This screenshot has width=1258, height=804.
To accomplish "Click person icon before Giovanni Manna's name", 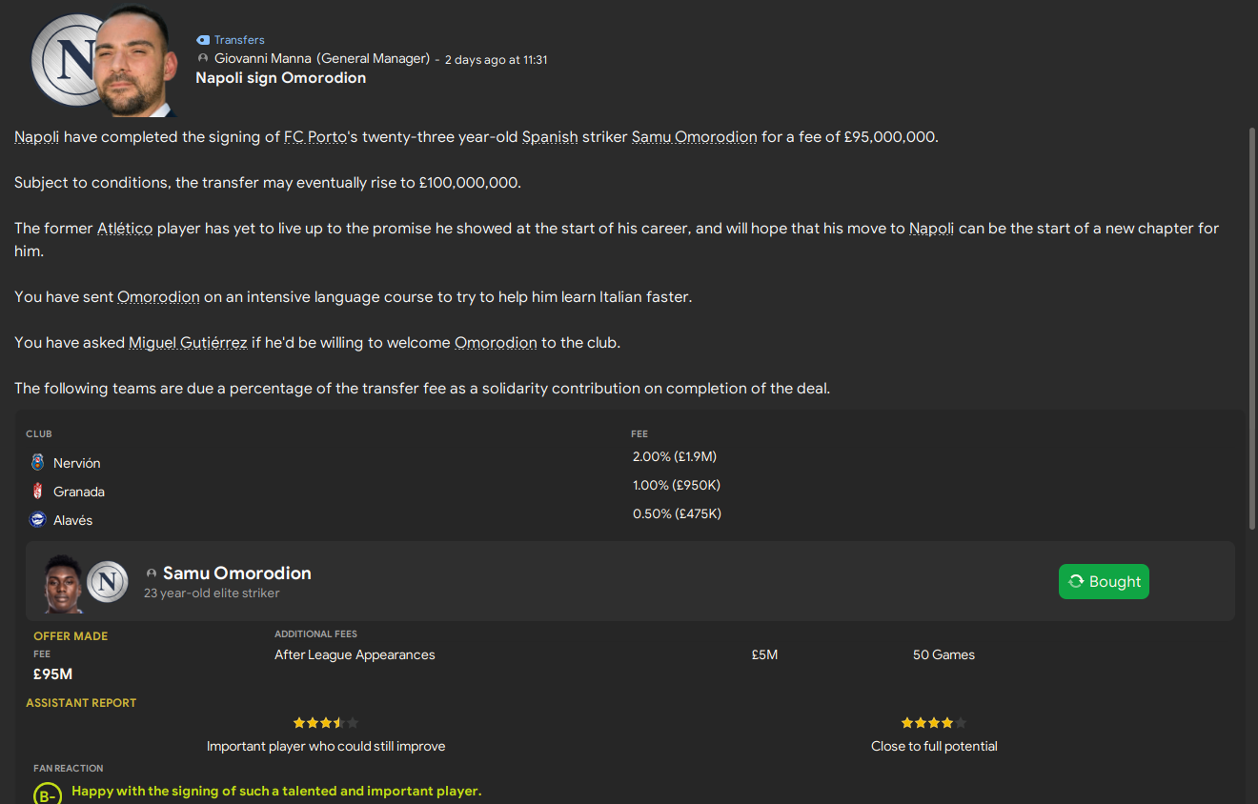I will coord(202,59).
